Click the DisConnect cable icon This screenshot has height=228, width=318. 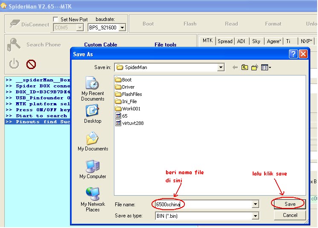pyautogui.click(x=15, y=24)
